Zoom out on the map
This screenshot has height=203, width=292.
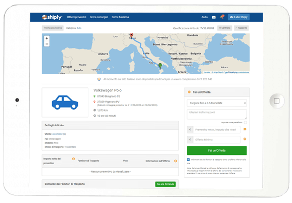pyautogui.click(x=47, y=44)
